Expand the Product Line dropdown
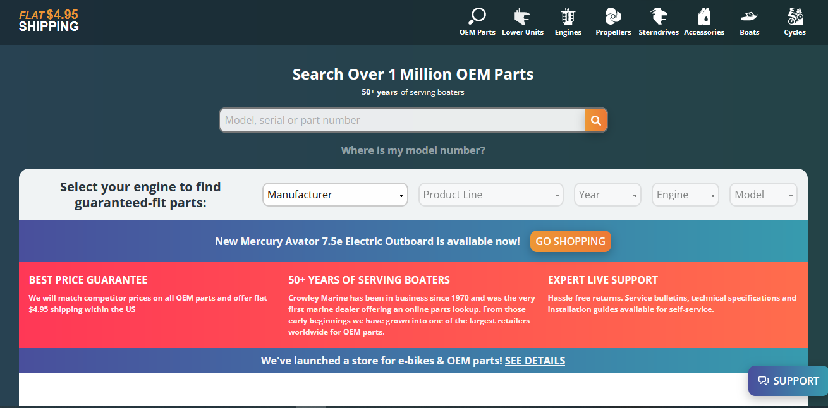This screenshot has height=408, width=828. (x=490, y=195)
